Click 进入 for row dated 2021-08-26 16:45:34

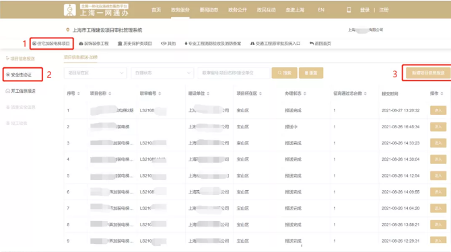click(x=438, y=126)
